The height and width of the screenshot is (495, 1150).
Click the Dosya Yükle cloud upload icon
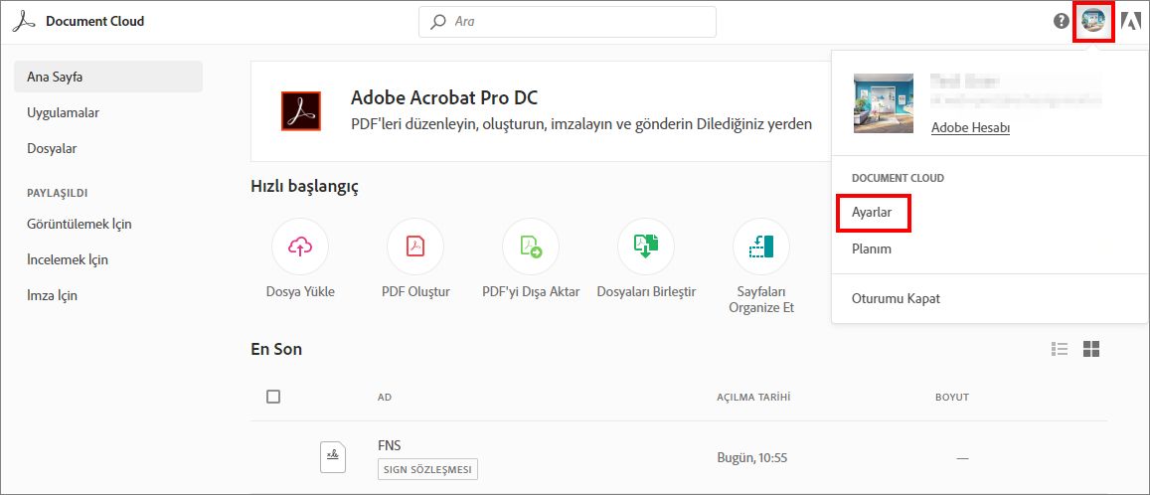click(300, 247)
